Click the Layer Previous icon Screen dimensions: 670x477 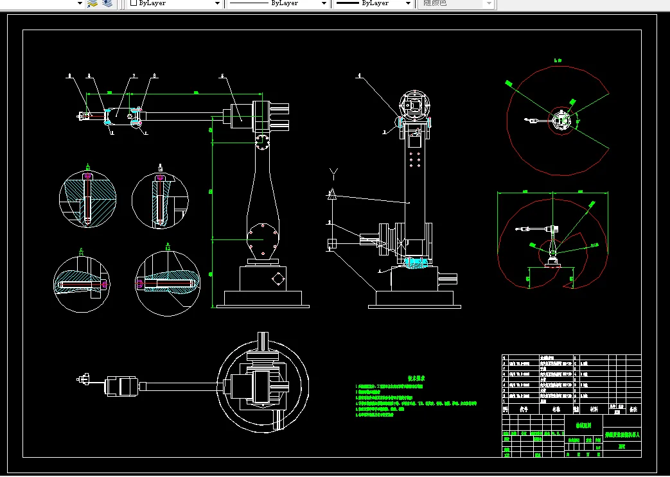pos(107,3)
